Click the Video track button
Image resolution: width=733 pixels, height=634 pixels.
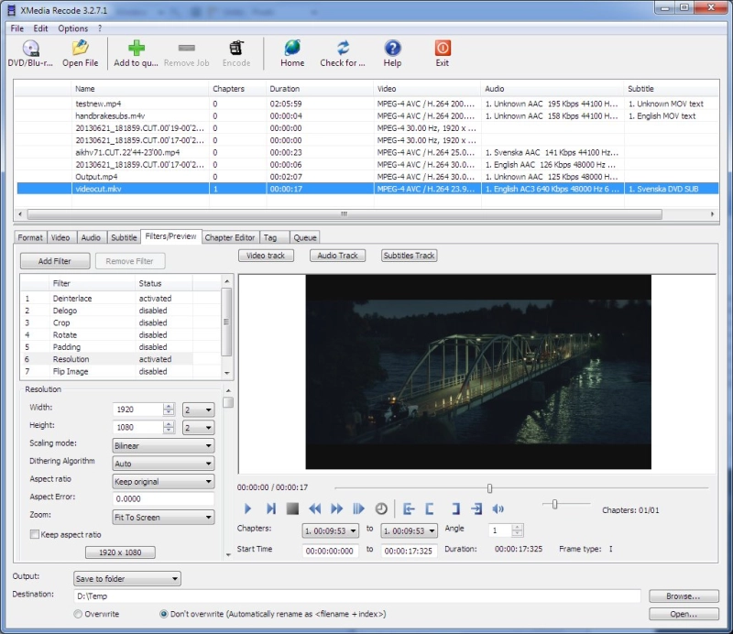[266, 256]
